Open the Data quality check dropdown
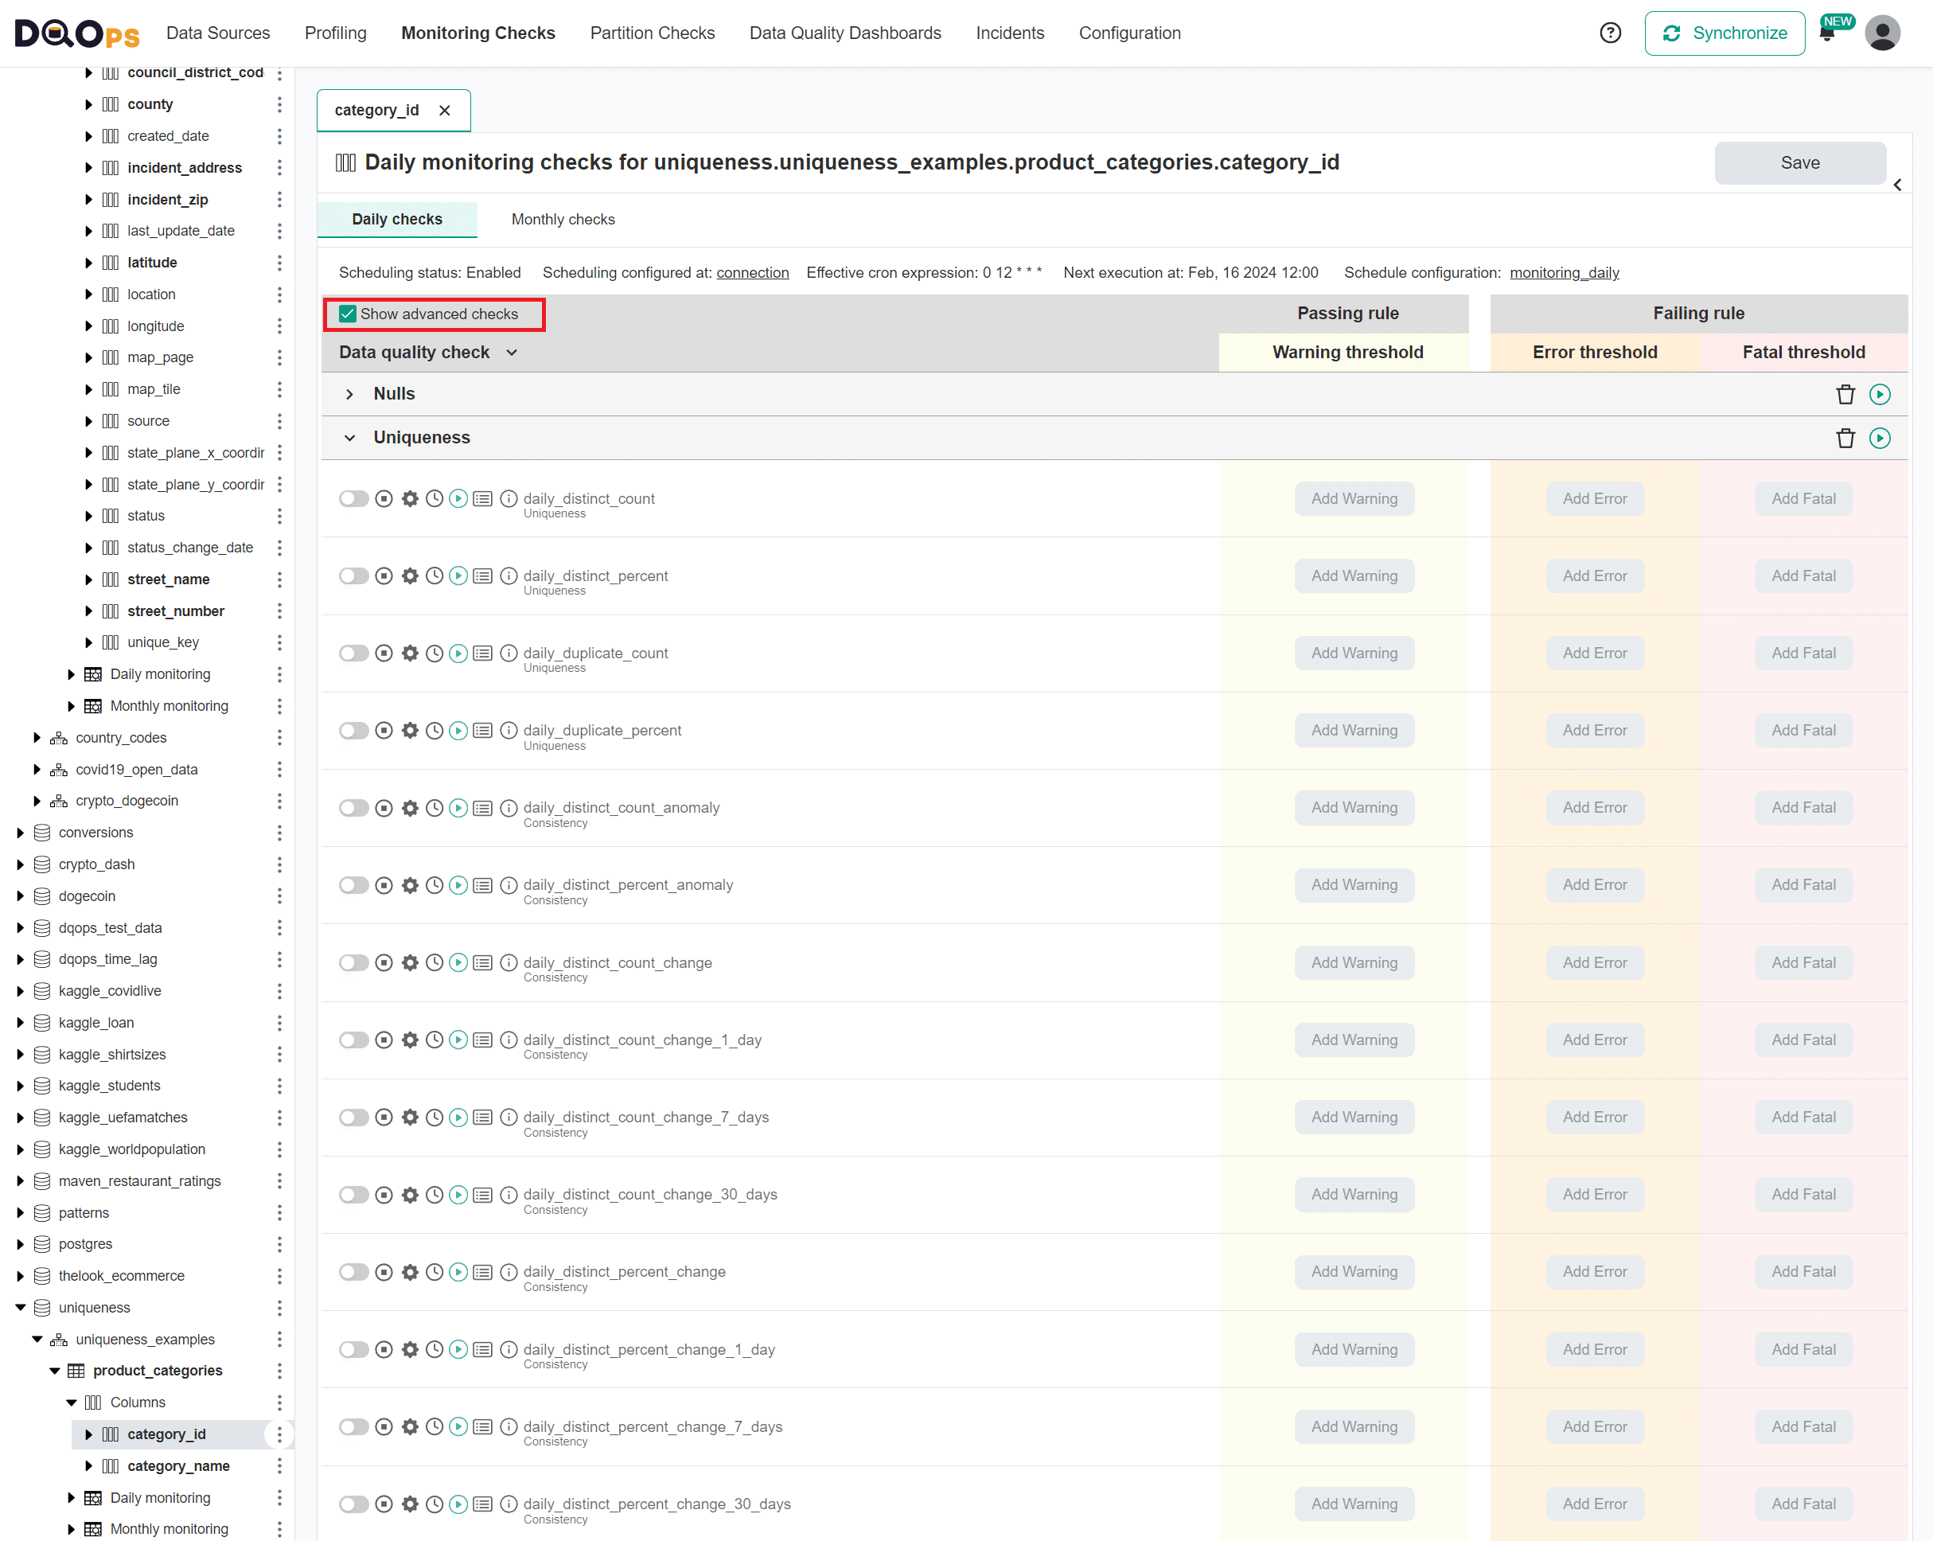 [512, 352]
